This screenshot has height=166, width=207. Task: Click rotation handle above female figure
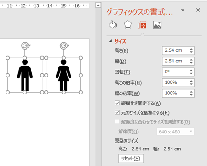(64, 46)
